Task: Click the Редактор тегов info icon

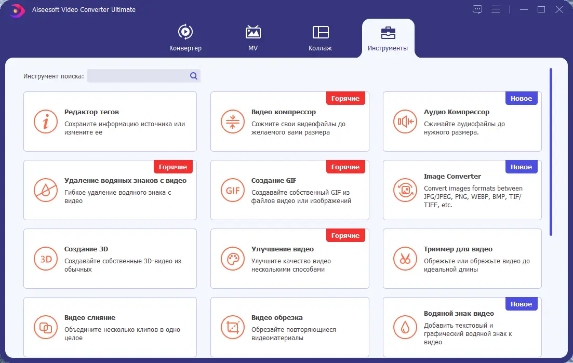Action: point(46,121)
